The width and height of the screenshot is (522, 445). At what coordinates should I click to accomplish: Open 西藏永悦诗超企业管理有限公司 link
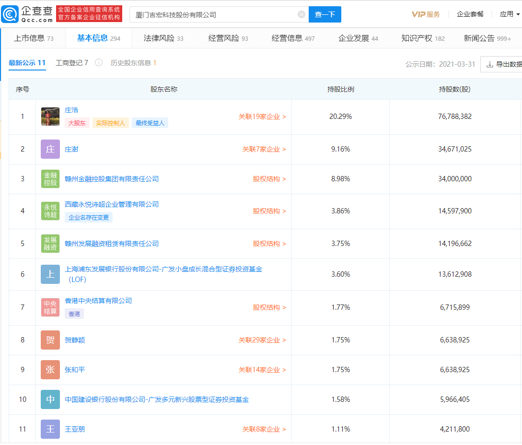click(x=112, y=204)
